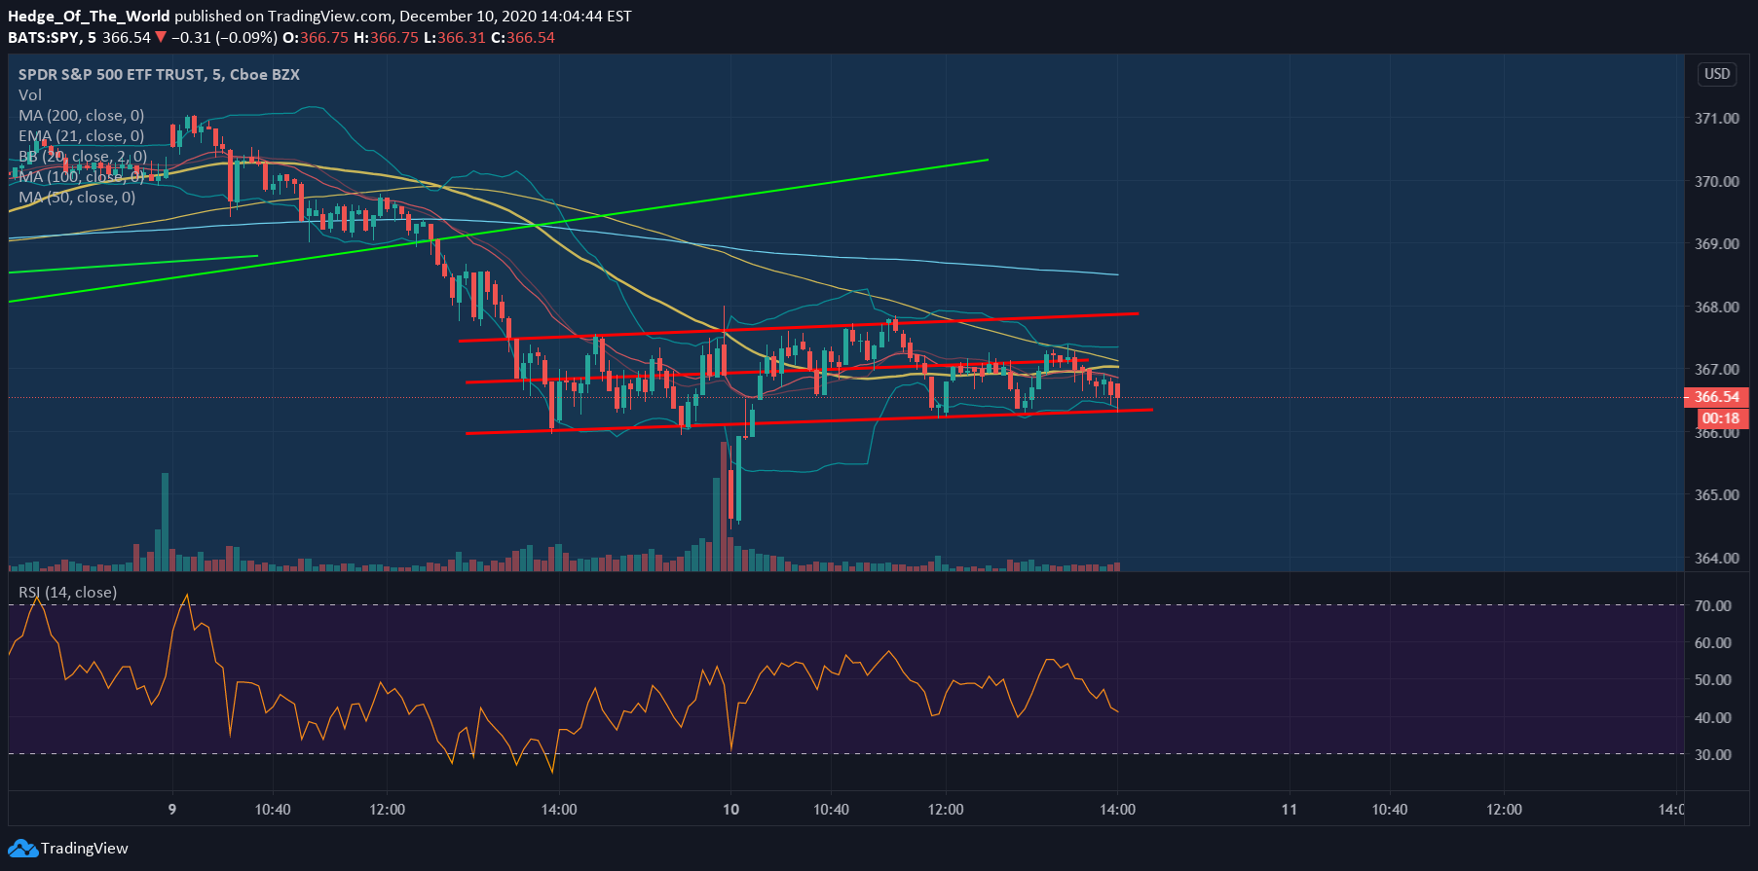Click the TradingView.com text in the header
This screenshot has width=1758, height=871.
pyautogui.click(x=330, y=16)
